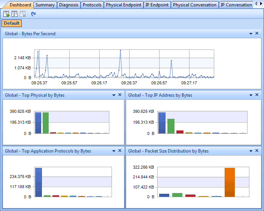Open Top Application Protocols chart dropdown
Image resolution: width=264 pixels, height=211 pixels.
pos(114,151)
